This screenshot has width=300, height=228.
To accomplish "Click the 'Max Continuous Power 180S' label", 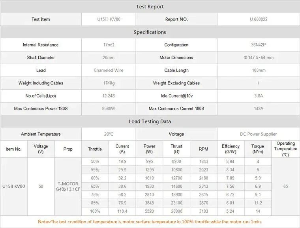I will (41, 108).
